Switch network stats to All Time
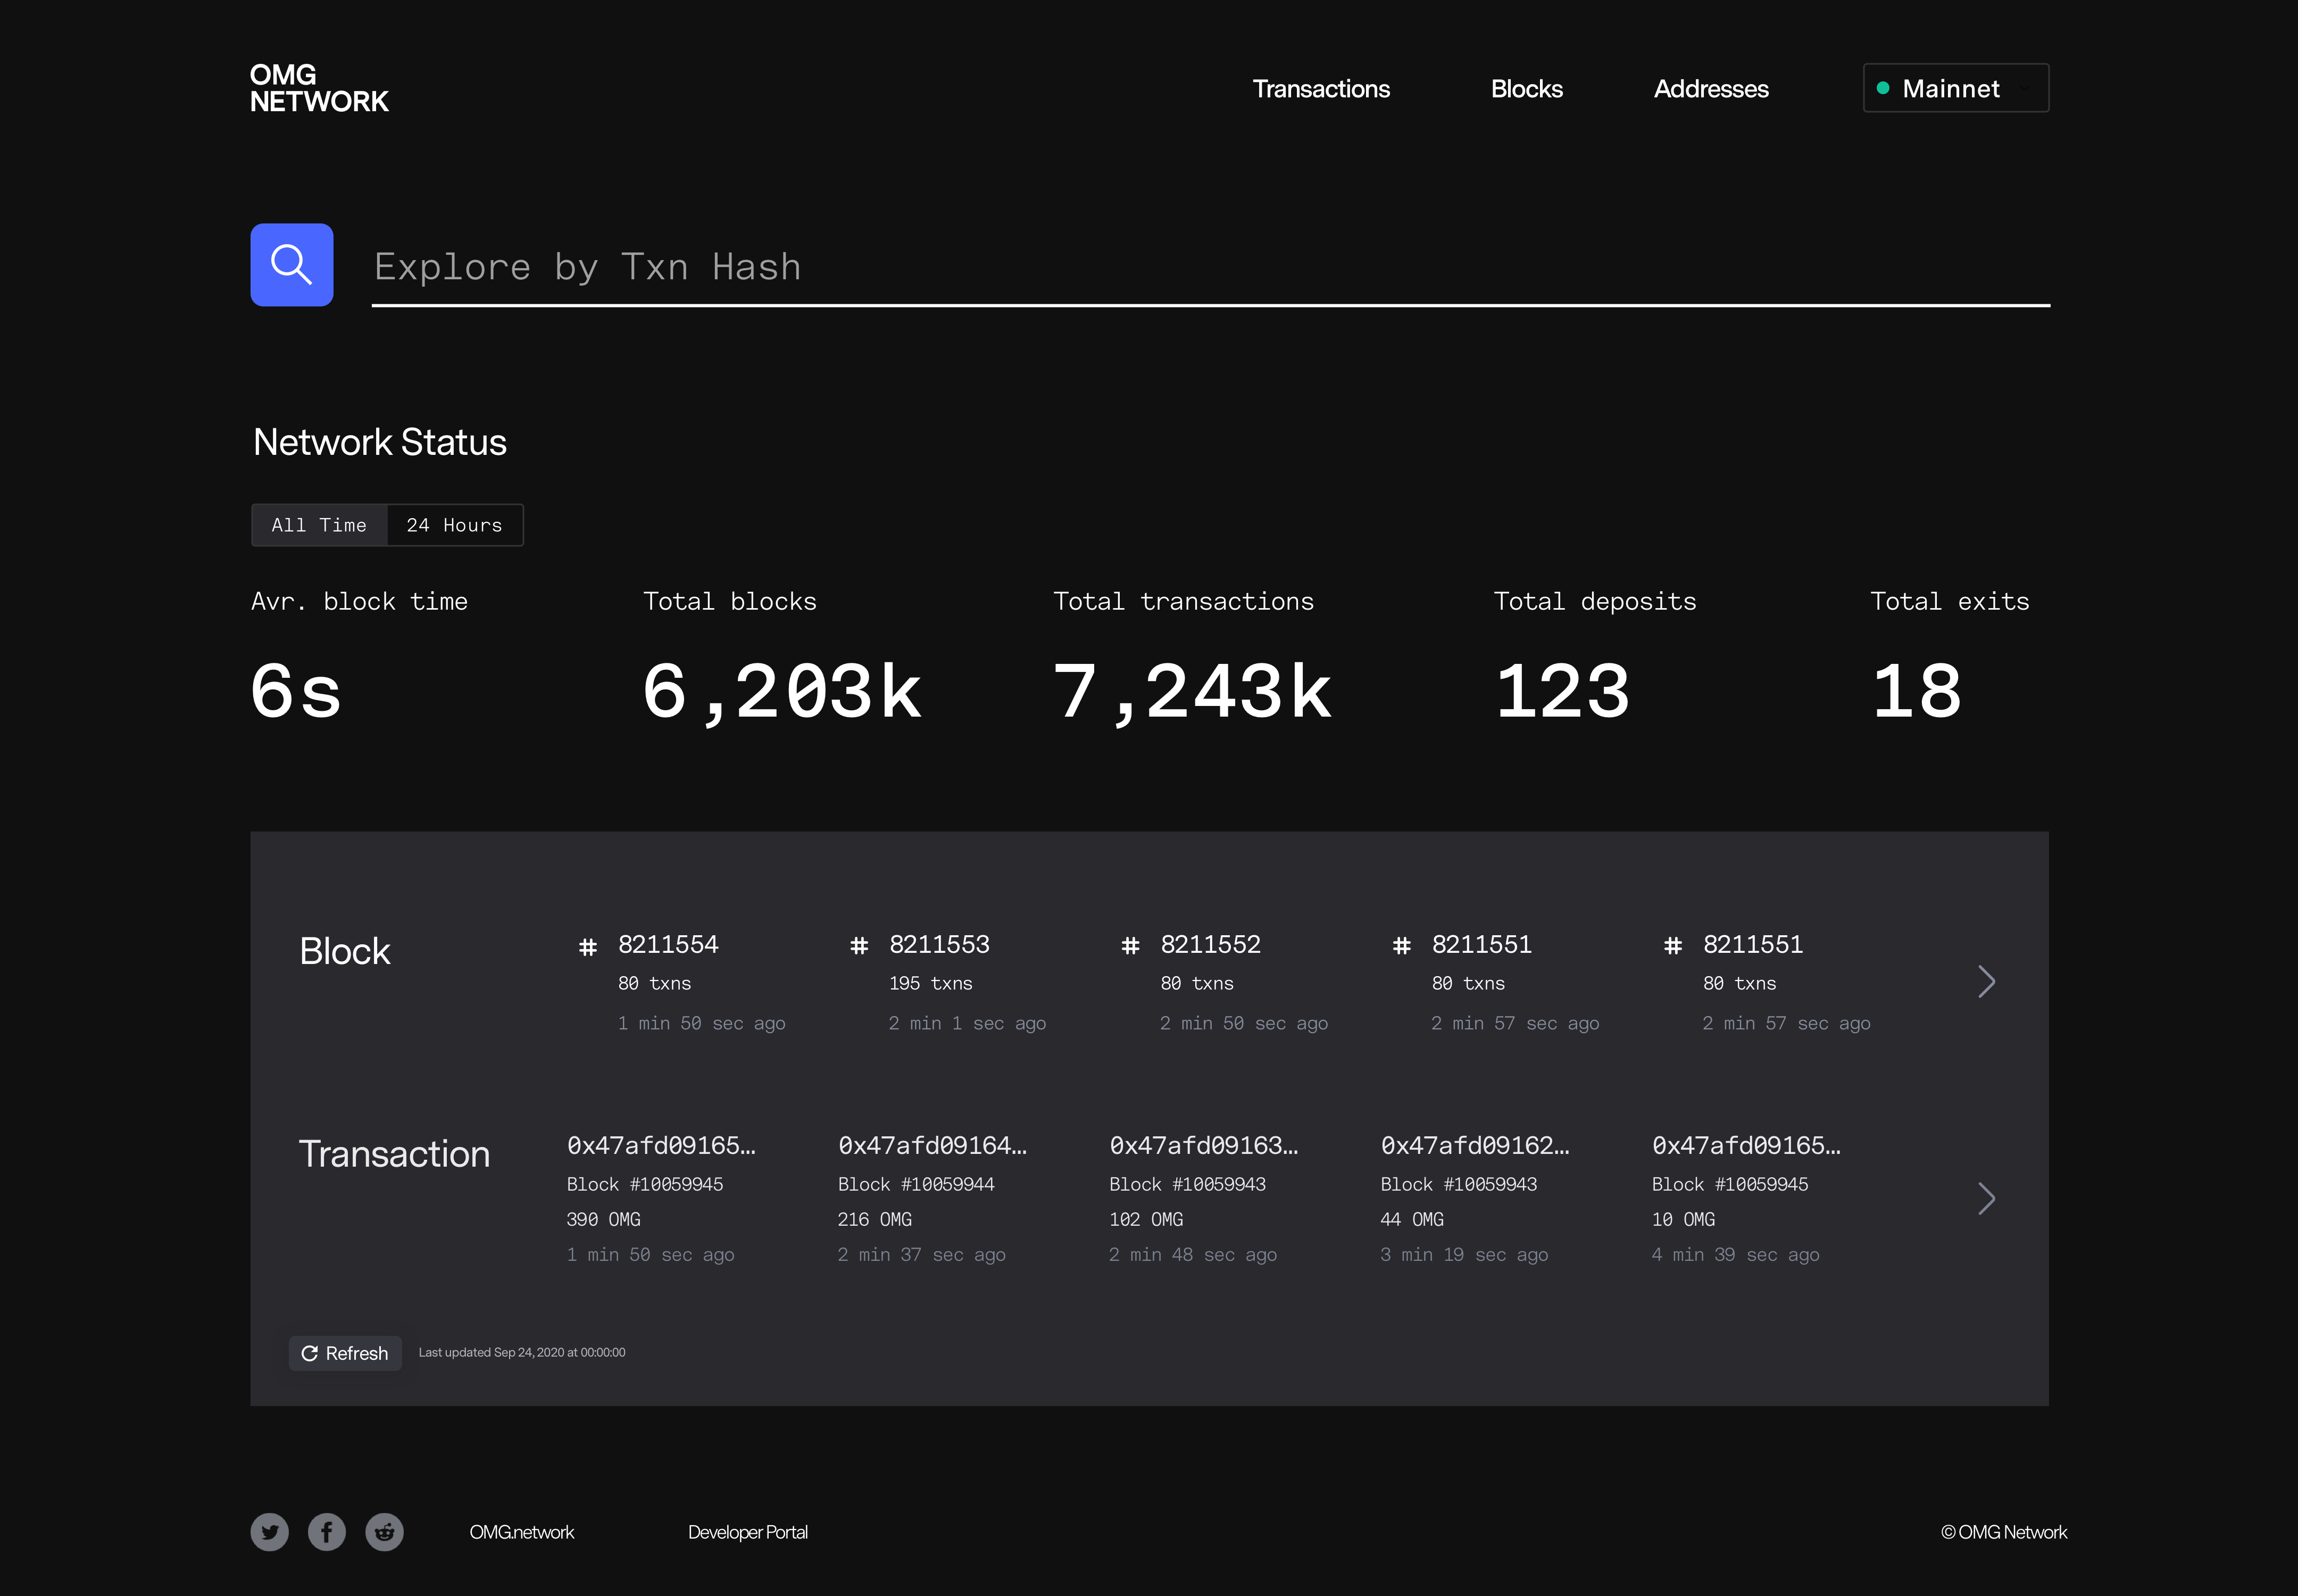Viewport: 2298px width, 1596px height. point(319,525)
